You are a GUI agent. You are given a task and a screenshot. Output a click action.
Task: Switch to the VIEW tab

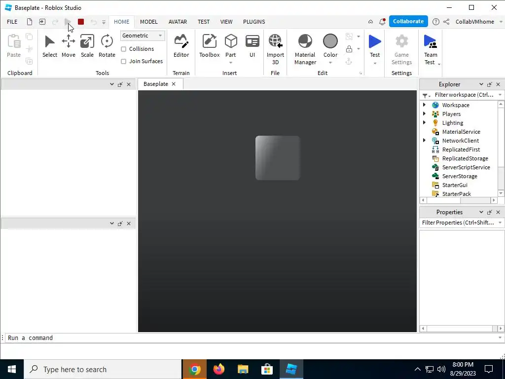click(226, 22)
